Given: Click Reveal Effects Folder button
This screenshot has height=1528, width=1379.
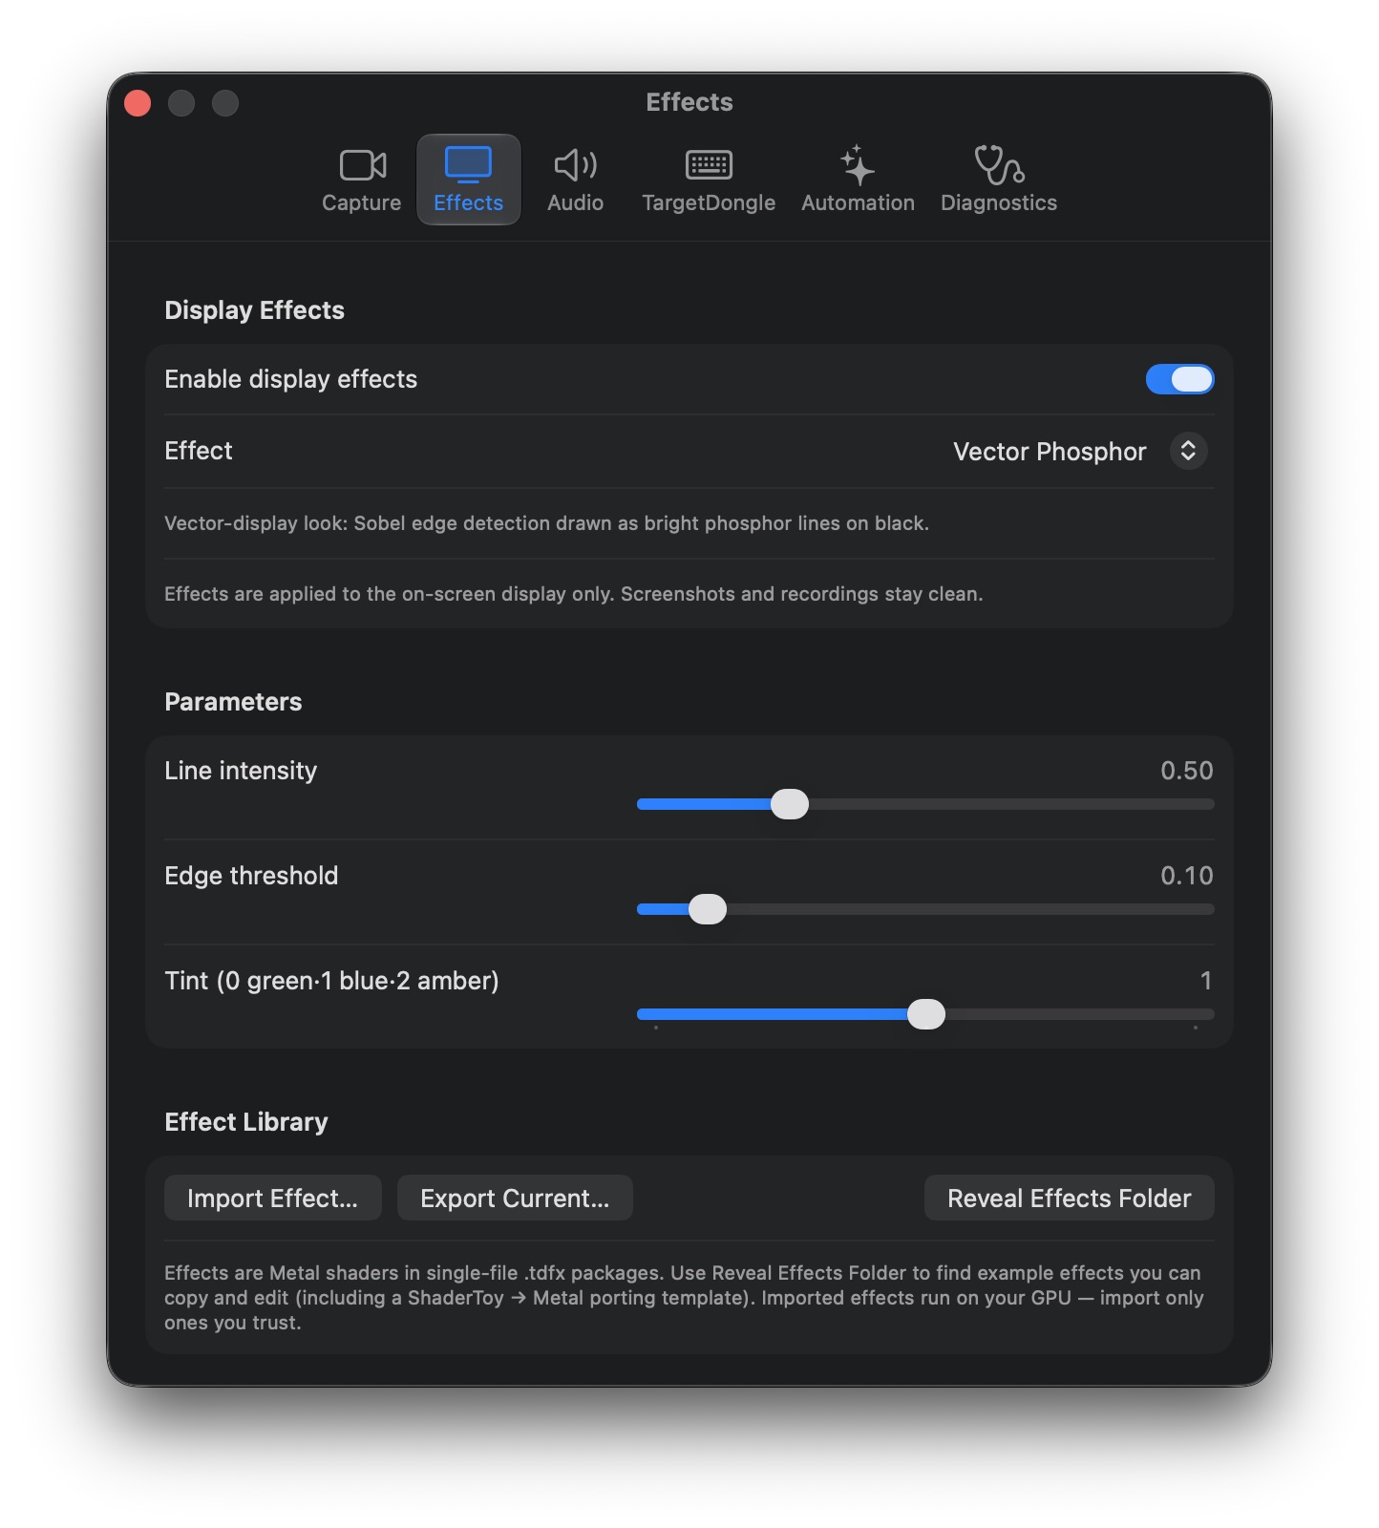Looking at the screenshot, I should coord(1069,1198).
